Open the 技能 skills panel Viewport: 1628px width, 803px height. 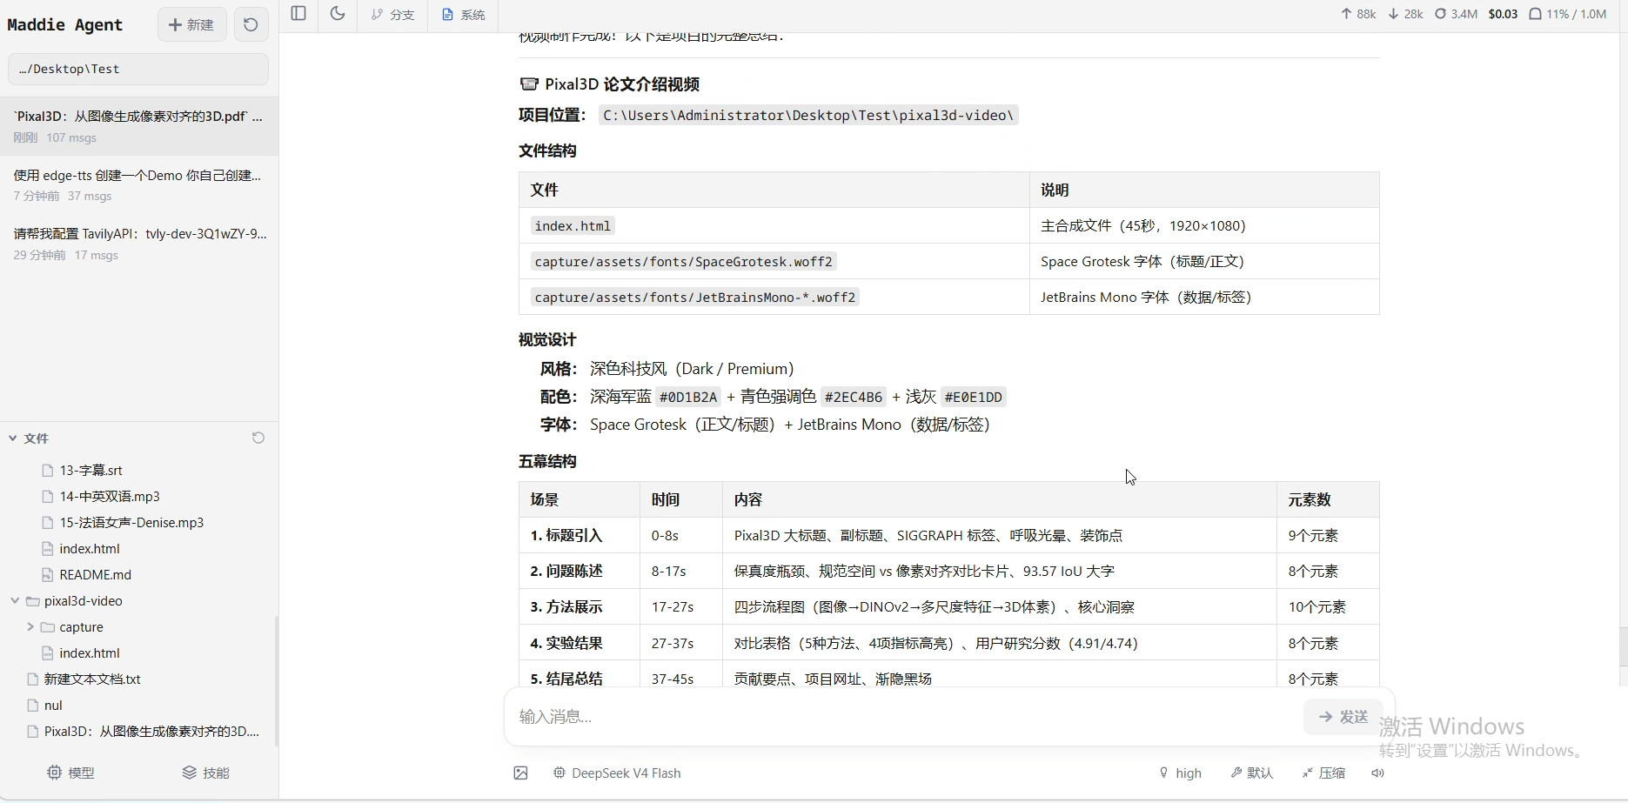pos(206,773)
